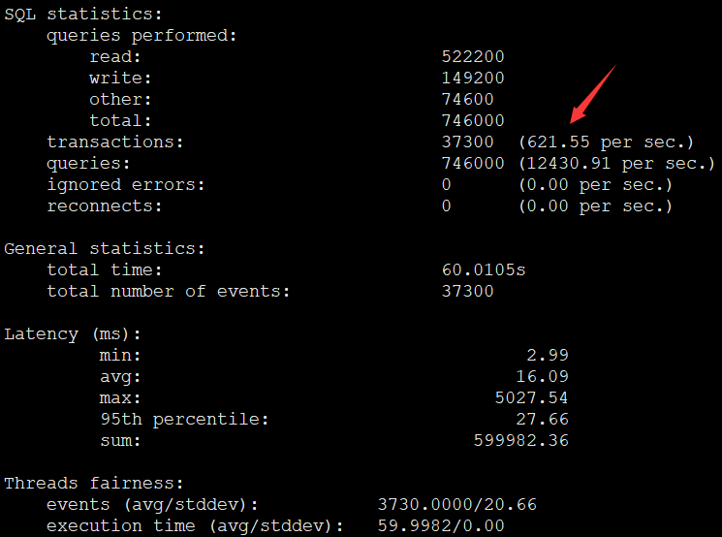Click the 'sum:' latency label

(120, 441)
